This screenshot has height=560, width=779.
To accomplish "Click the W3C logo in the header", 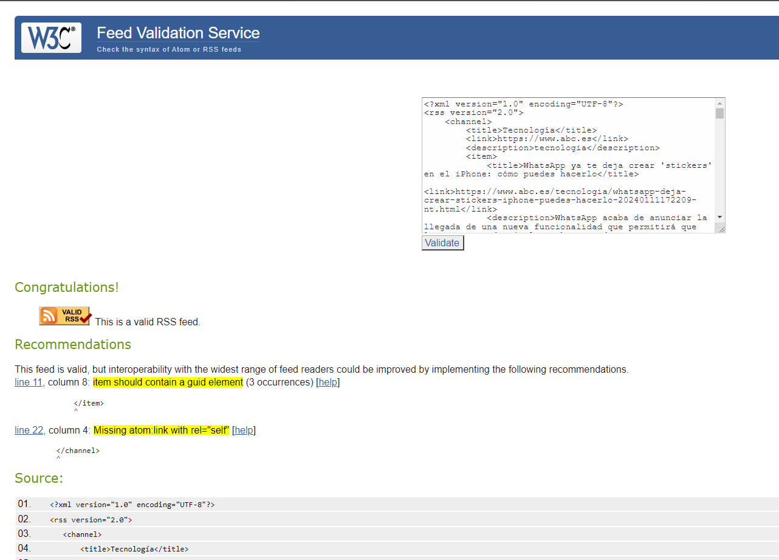I will 51,38.
